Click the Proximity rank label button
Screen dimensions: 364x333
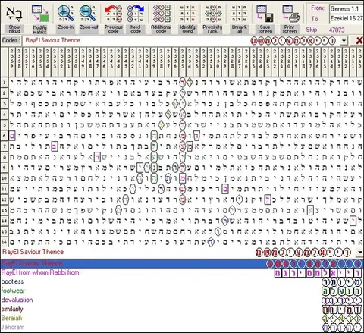tap(212, 29)
